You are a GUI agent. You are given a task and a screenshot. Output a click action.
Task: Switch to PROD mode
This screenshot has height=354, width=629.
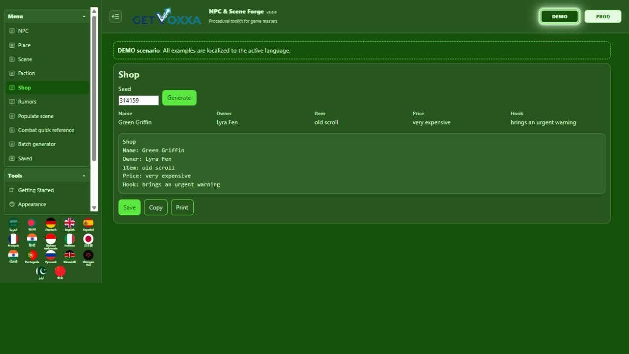coord(603,16)
